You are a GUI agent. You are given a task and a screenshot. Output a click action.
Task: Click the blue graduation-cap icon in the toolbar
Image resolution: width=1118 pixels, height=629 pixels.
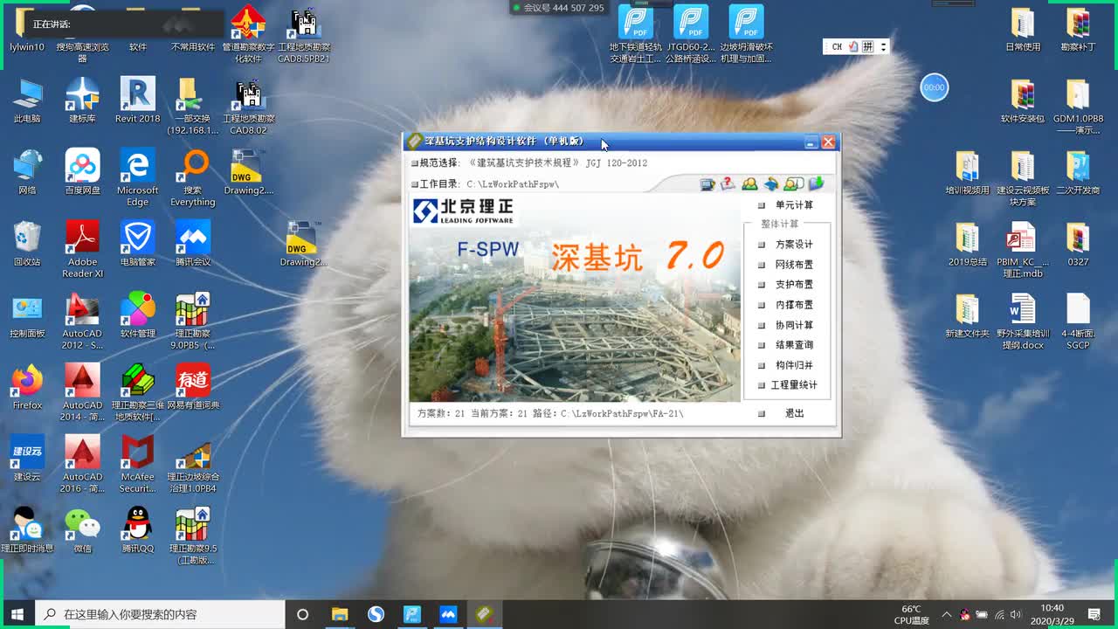[771, 184]
